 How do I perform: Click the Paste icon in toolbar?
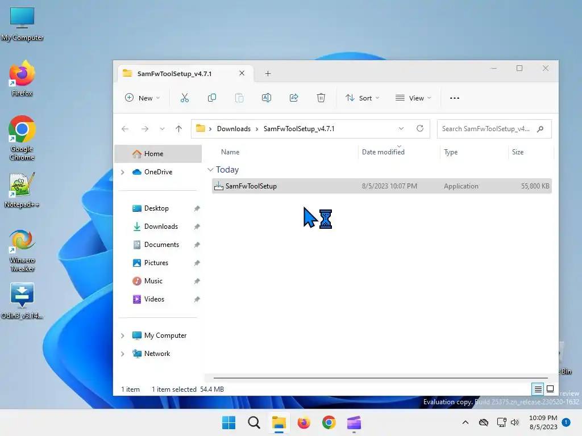(239, 98)
